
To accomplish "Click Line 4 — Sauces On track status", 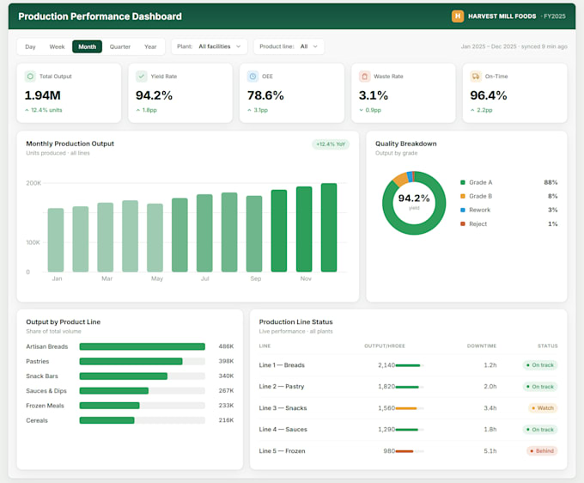I will tap(540, 430).
